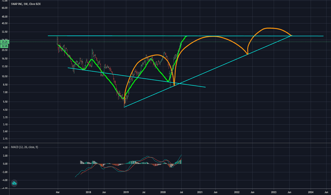
Task: Click the TradingView cloud logo icon
Action: point(14,183)
